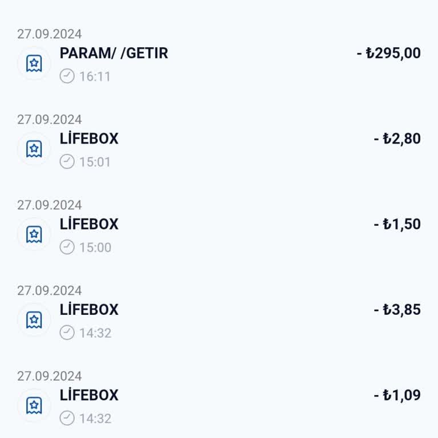Tap the clock icon next to 16:11
Screen dimensions: 438x438
point(67,76)
